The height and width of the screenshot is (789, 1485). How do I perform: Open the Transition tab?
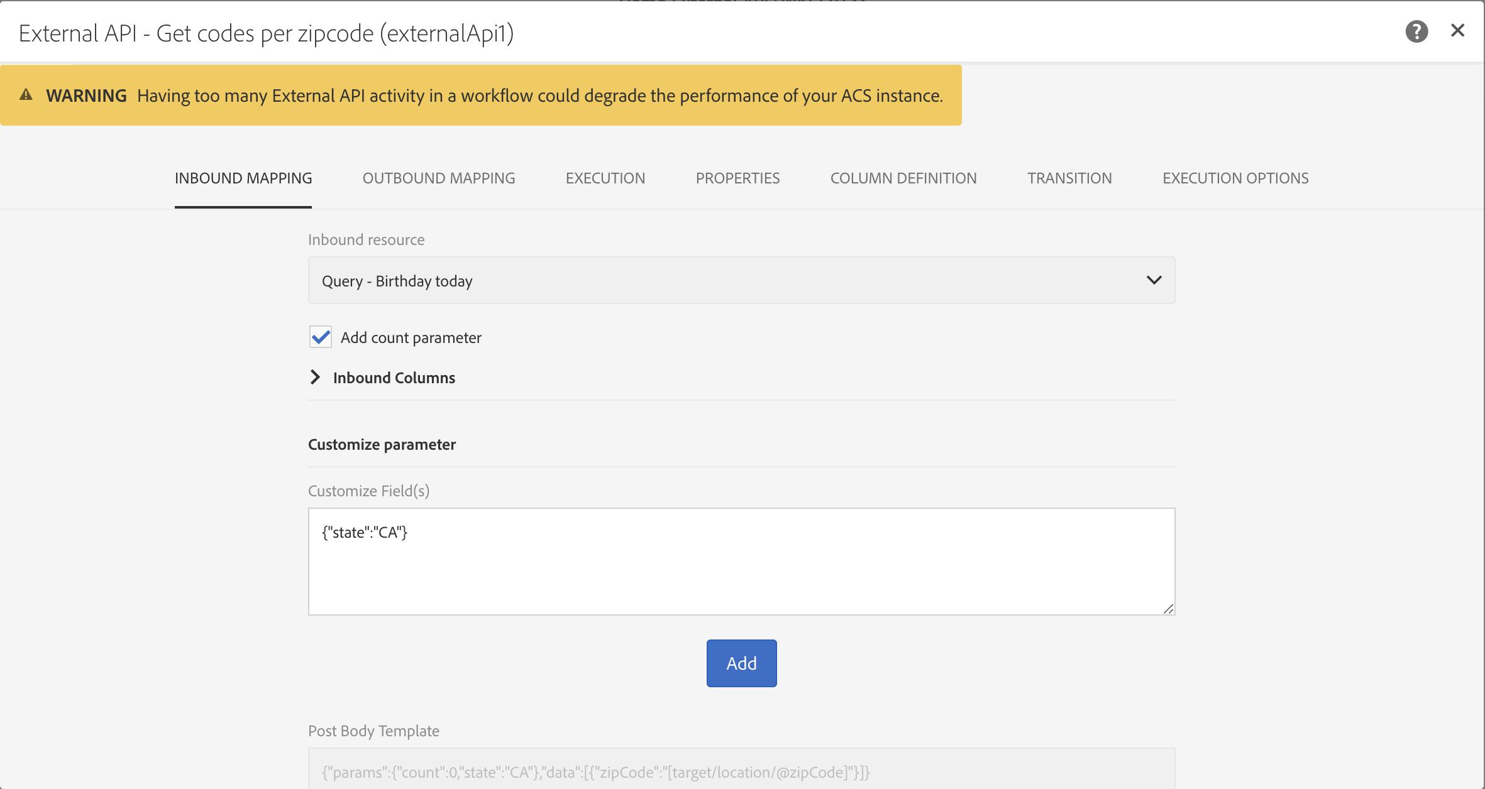(1069, 178)
